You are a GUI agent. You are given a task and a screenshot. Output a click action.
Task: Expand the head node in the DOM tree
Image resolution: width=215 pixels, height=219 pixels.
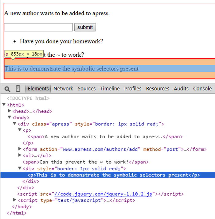tap(10, 111)
